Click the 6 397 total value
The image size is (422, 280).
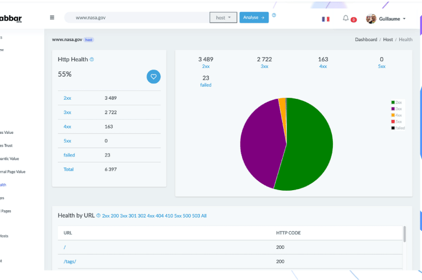[x=111, y=170]
